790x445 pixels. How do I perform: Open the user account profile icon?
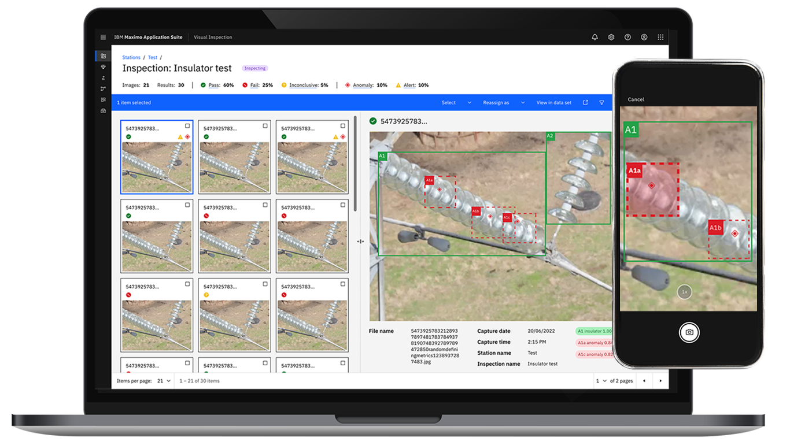(x=644, y=37)
